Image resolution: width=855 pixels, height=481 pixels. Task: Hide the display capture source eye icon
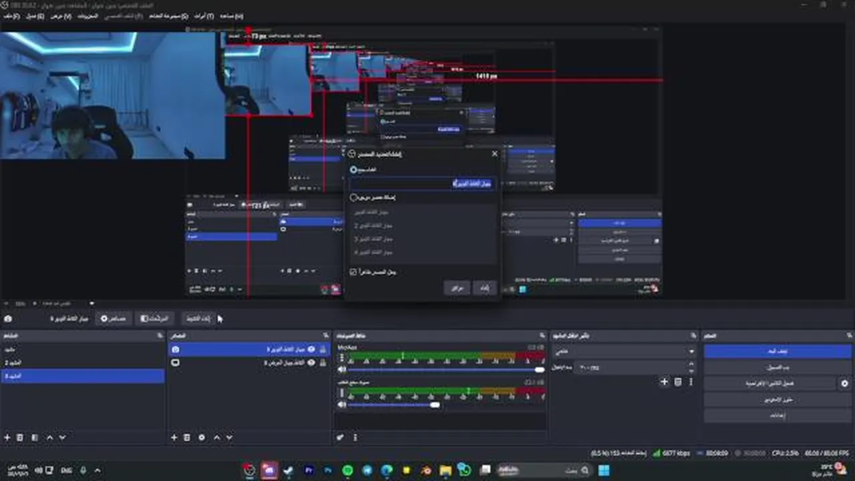[311, 363]
